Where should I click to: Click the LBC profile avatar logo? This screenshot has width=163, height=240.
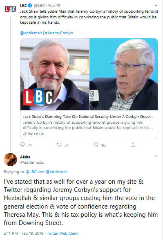[10, 9]
